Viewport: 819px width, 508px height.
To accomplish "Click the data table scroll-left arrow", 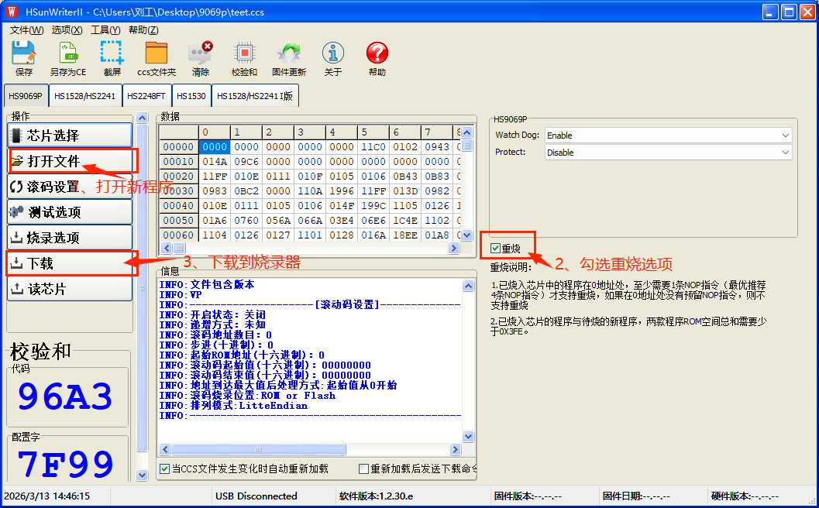I will click(x=167, y=248).
